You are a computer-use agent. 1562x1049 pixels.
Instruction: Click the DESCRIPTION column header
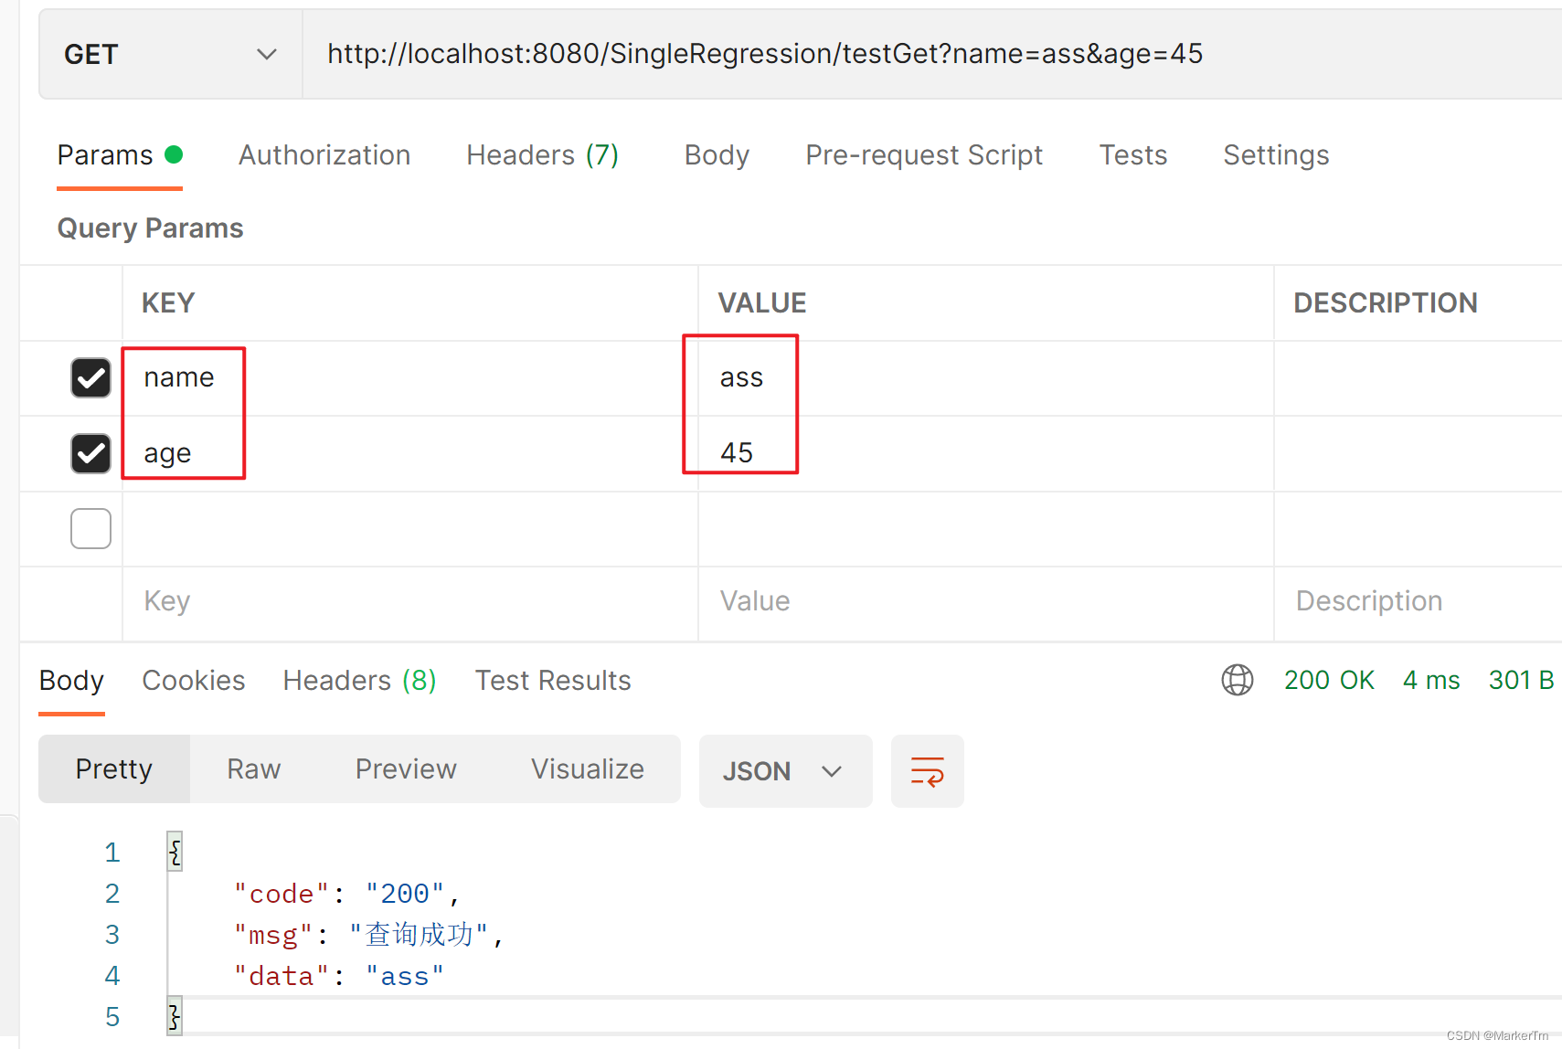coord(1386,303)
